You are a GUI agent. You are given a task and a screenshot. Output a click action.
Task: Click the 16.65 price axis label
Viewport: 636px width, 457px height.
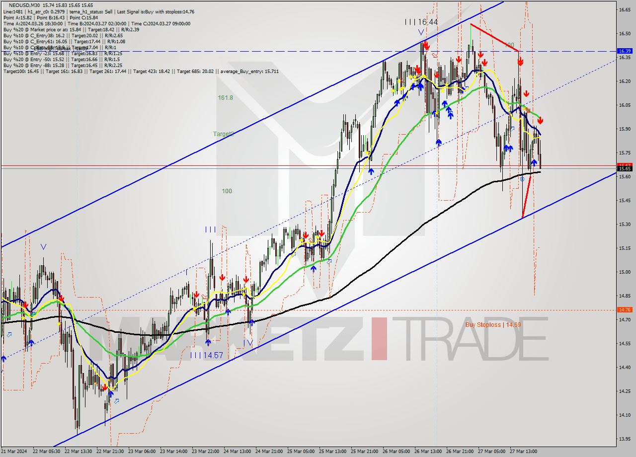click(624, 9)
